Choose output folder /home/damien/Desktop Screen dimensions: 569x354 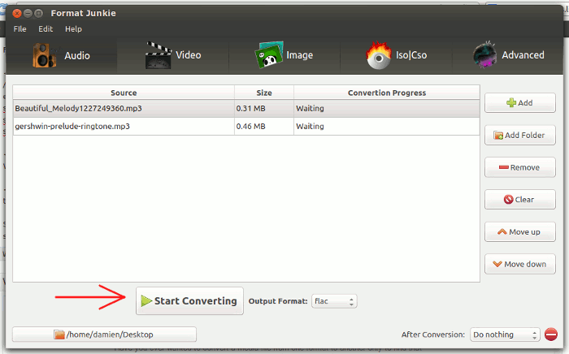click(x=105, y=335)
